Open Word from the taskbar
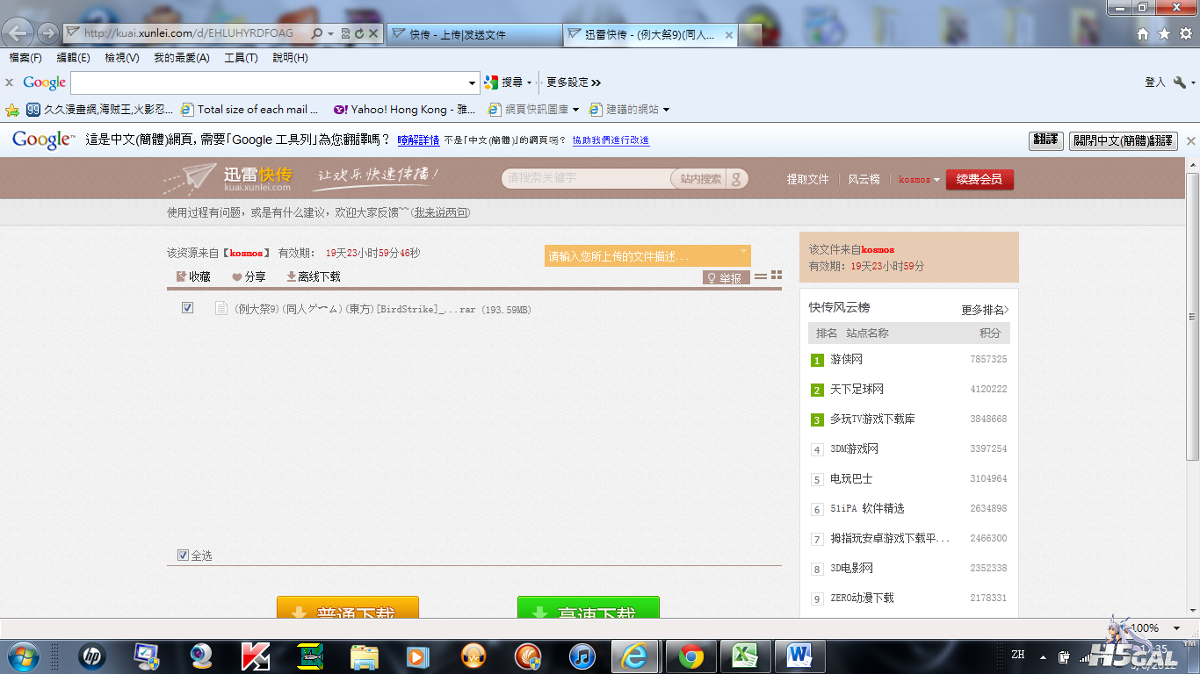This screenshot has height=674, width=1200. 800,656
